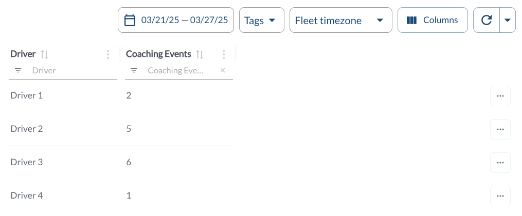Image resolution: width=522 pixels, height=216 pixels.
Task: Open Coaching Events column options menu
Action: coord(224,54)
